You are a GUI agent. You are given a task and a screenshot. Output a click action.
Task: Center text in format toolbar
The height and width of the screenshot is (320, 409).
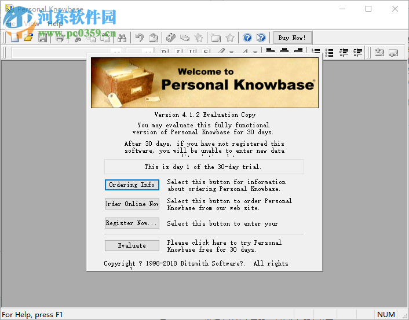point(284,51)
